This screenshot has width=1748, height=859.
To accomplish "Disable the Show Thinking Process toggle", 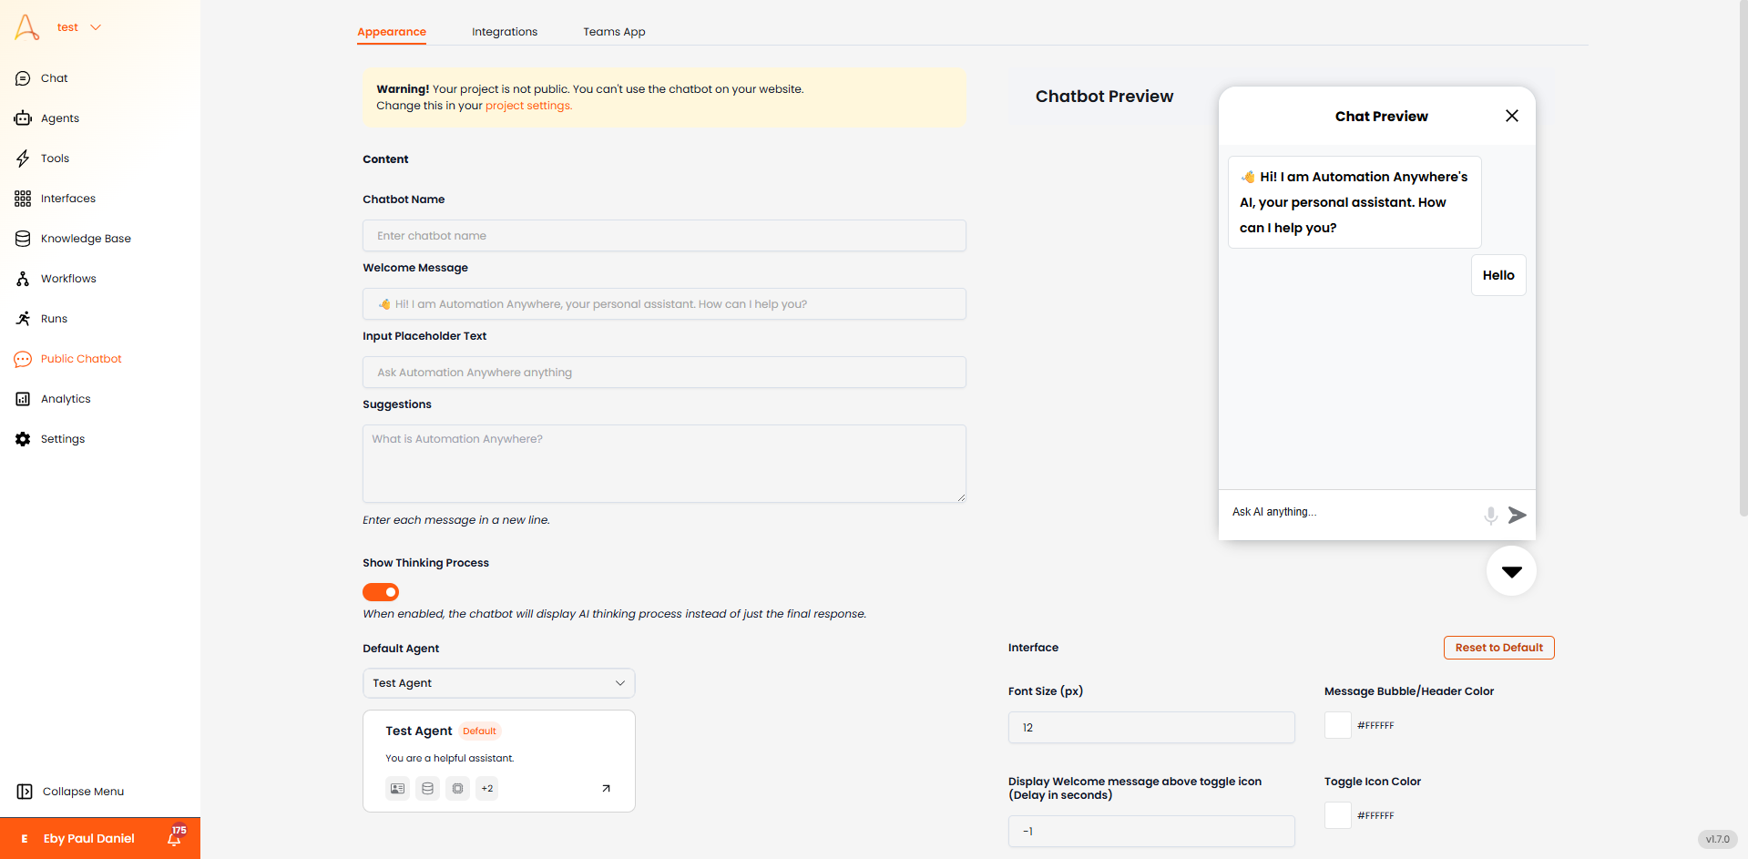I will pyautogui.click(x=381, y=592).
